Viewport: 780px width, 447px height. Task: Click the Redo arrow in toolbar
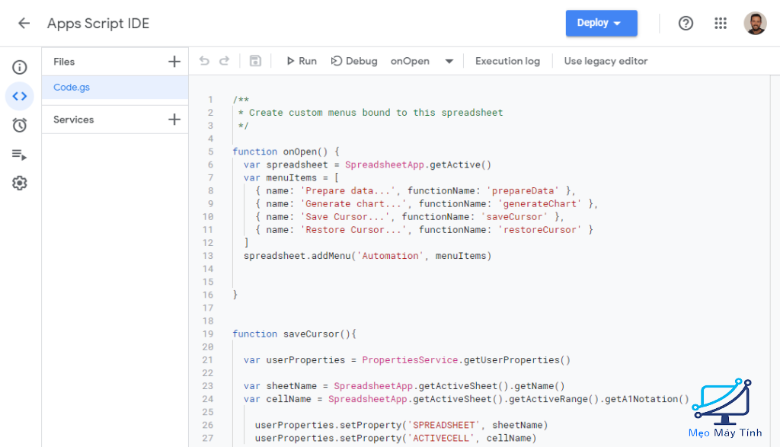pos(225,61)
